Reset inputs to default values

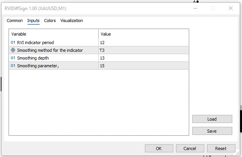coord(221,148)
